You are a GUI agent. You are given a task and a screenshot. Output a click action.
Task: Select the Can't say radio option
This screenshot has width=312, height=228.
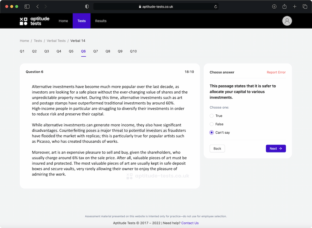point(212,132)
